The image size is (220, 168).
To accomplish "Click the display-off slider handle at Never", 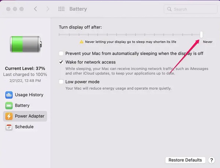I will [201, 35].
